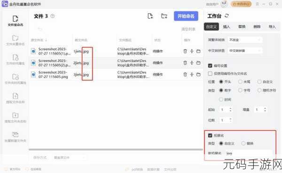The height and width of the screenshot is (173, 282).
Task: Switch to the 替换 workbench tab
Action: point(242,27)
